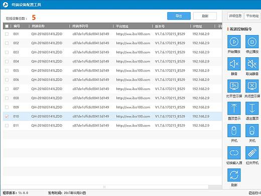This screenshot has height=196, width=261.
Task: Click version V1.7.6 in row 005
Action: [170, 71]
